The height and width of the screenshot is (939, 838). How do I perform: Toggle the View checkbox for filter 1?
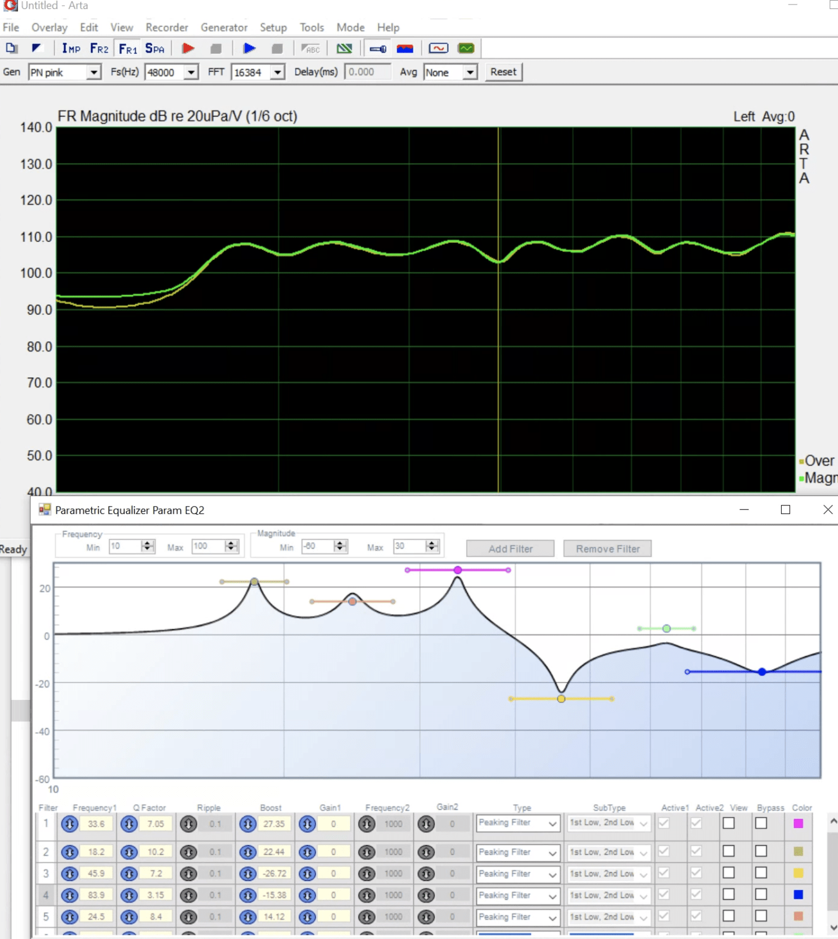pyautogui.click(x=729, y=824)
